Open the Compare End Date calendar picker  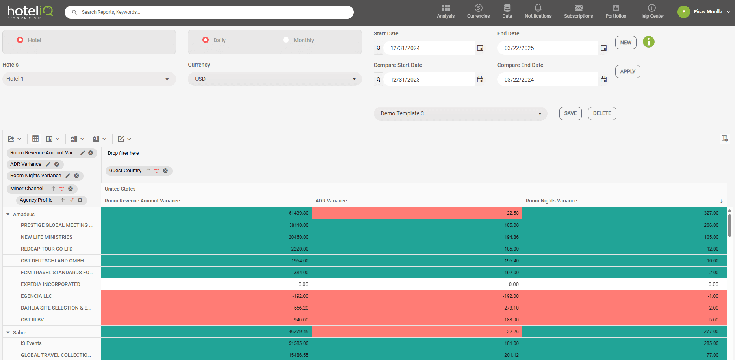[x=604, y=80]
